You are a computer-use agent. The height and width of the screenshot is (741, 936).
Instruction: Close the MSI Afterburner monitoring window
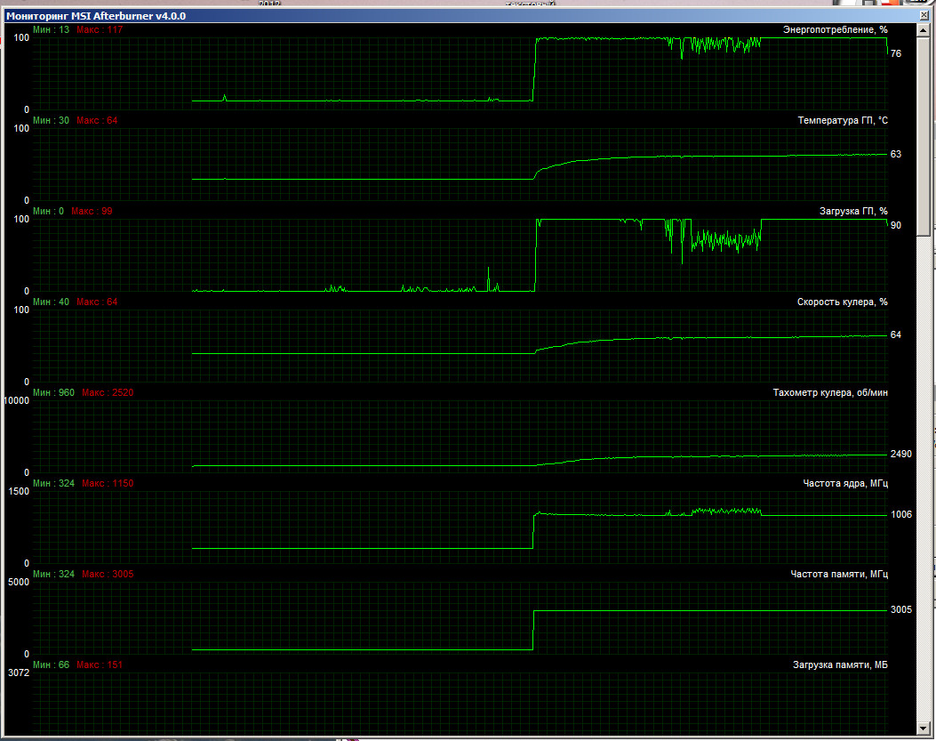pos(924,15)
